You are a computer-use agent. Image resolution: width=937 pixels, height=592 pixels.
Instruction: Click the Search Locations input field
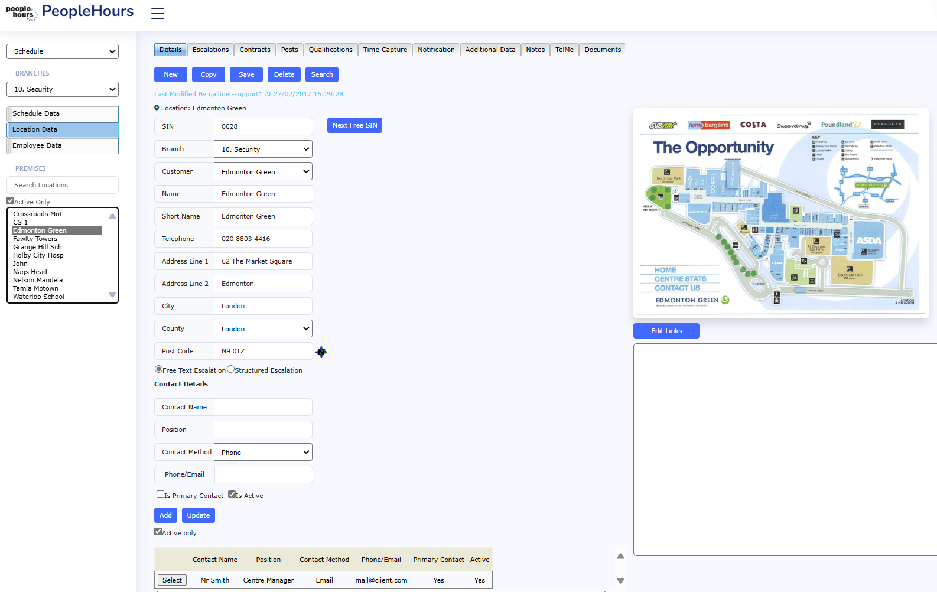[x=63, y=185]
